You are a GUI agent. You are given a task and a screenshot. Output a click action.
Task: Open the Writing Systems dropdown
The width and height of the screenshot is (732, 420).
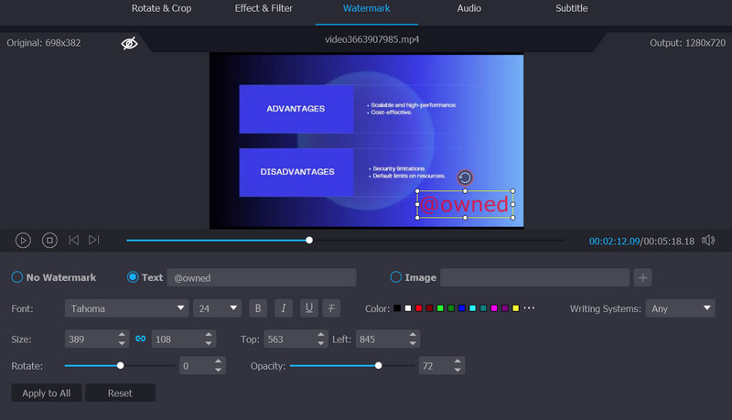click(x=680, y=308)
